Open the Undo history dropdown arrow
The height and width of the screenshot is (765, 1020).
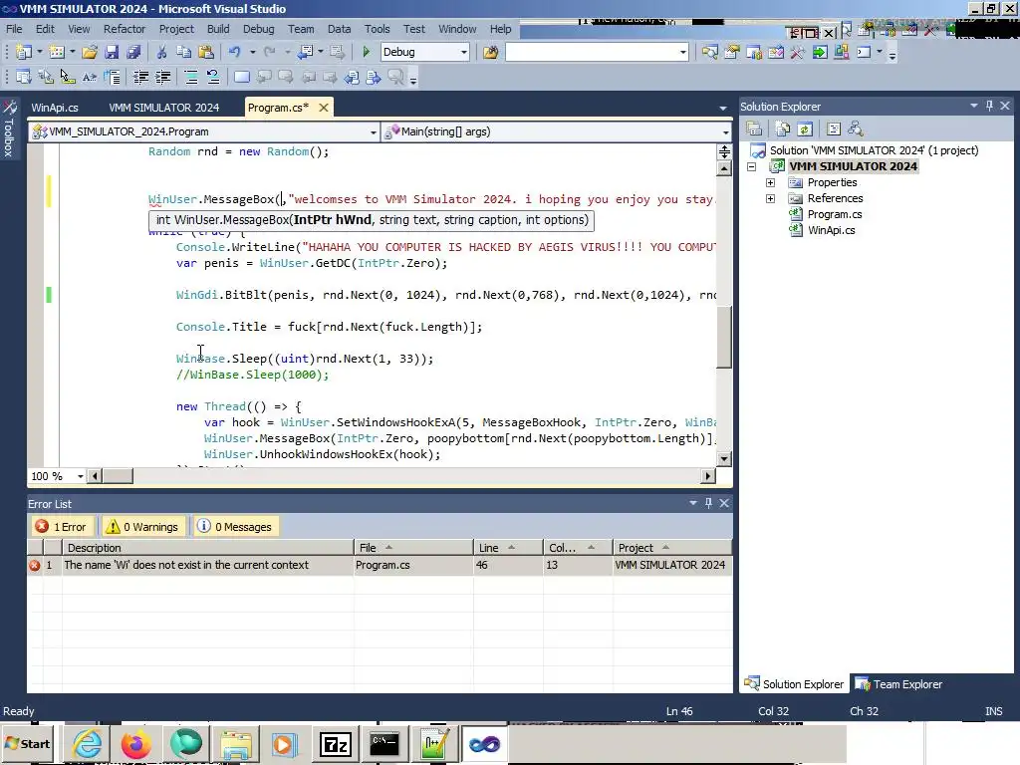pos(252,52)
